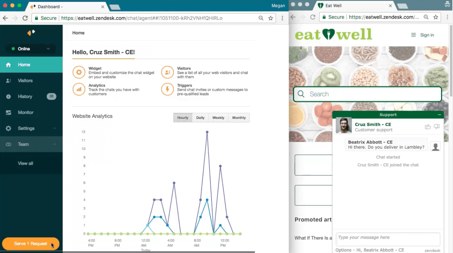Viewport: 453px width, 253px height.
Task: Collapse the Team submenu chevron
Action: pos(54,144)
